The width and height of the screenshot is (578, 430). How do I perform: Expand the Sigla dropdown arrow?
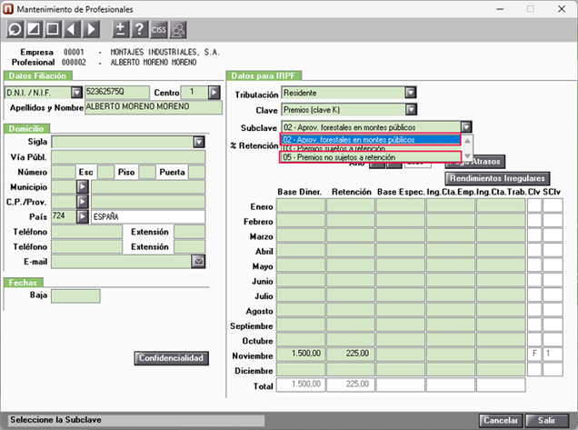pyautogui.click(x=199, y=142)
